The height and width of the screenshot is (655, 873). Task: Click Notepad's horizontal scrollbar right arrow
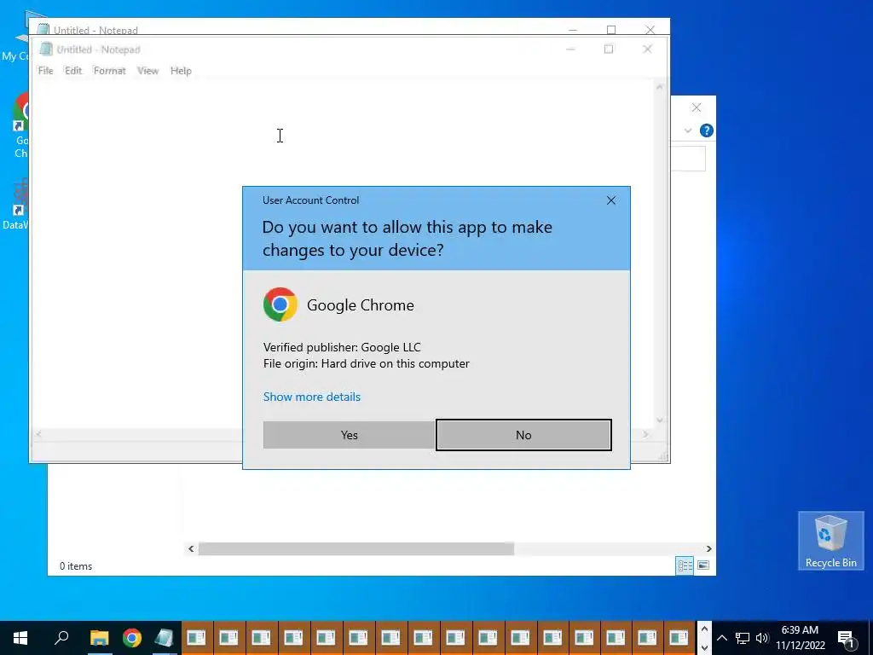[x=646, y=434]
